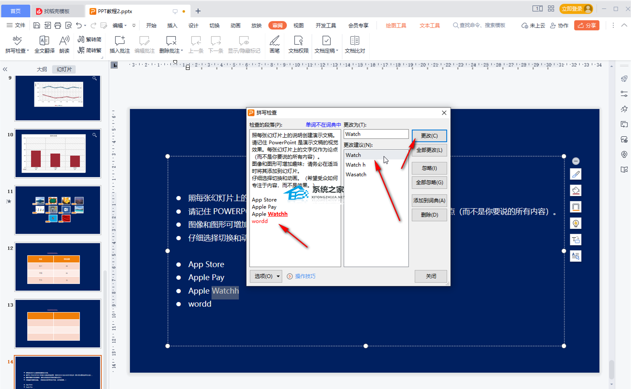Click the Share button
The image size is (631, 389).
[x=586, y=26]
